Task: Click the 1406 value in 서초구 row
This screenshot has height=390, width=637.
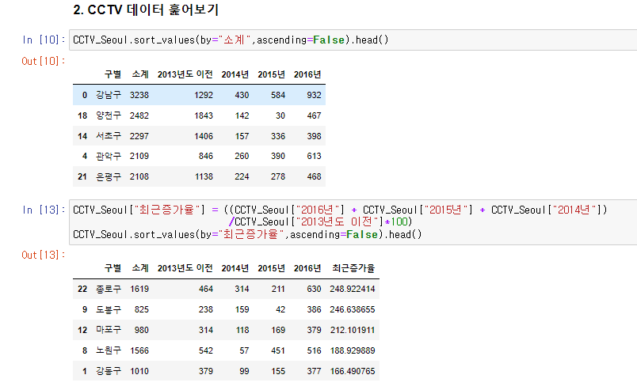Action: (x=204, y=136)
